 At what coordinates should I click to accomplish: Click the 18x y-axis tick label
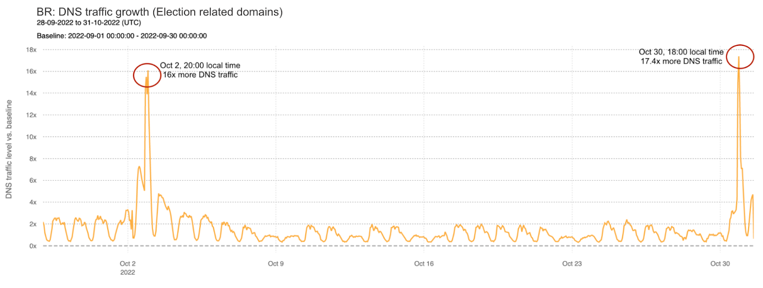31,50
